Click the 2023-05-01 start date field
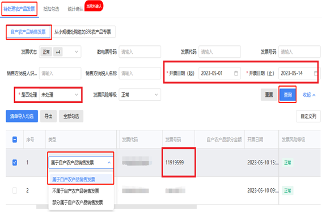The image size is (322, 212). click(x=219, y=73)
